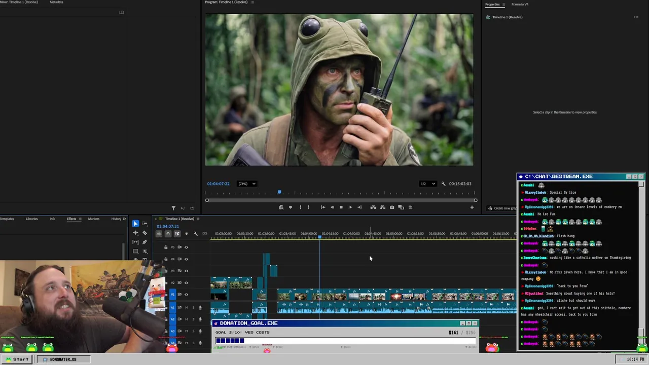Show hidden panel tabs overflow chevron
Image resolution: width=649 pixels, height=365 pixels.
coord(124,219)
